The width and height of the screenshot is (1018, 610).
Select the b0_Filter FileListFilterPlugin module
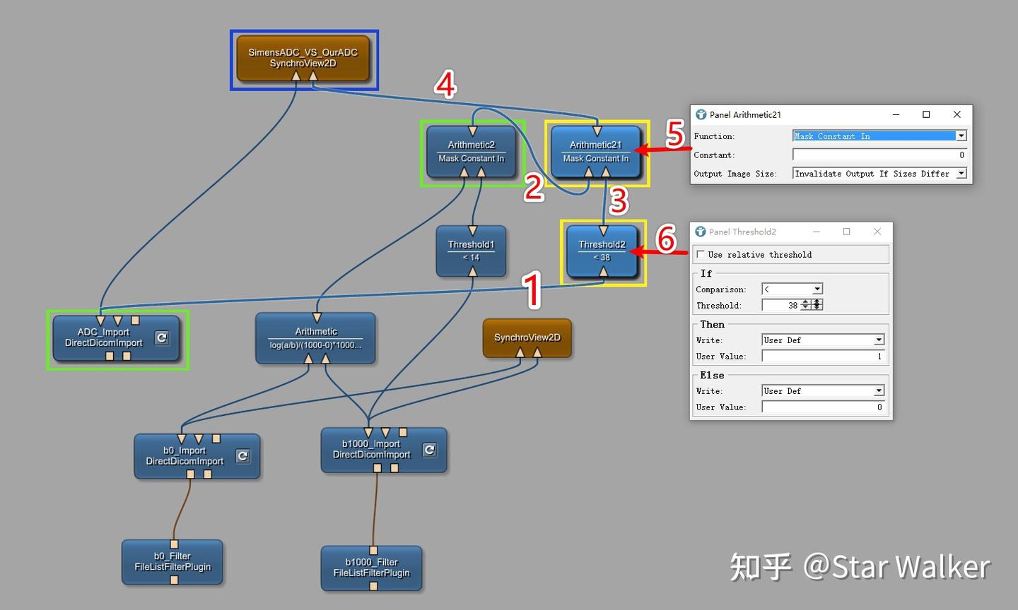(172, 562)
